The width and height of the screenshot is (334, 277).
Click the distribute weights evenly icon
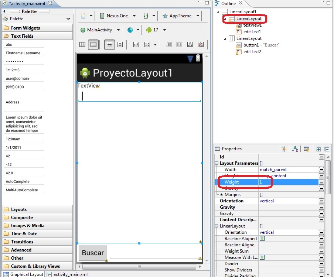pos(168,44)
